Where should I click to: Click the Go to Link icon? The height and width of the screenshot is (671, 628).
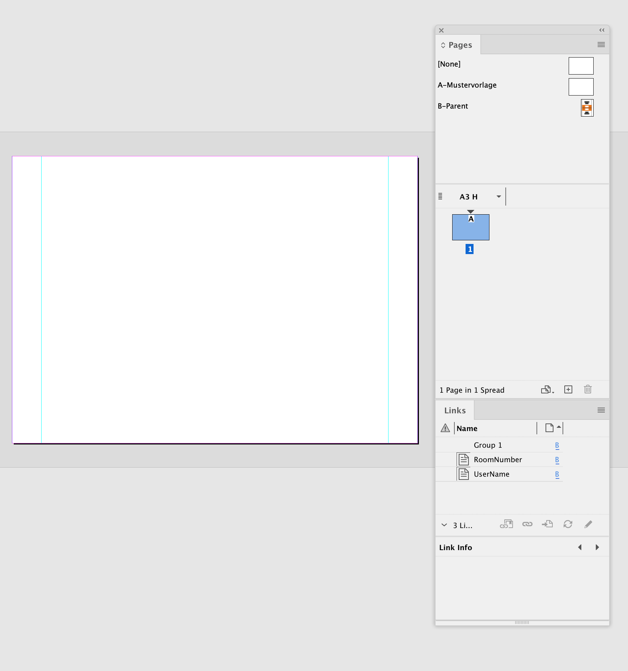pyautogui.click(x=547, y=524)
